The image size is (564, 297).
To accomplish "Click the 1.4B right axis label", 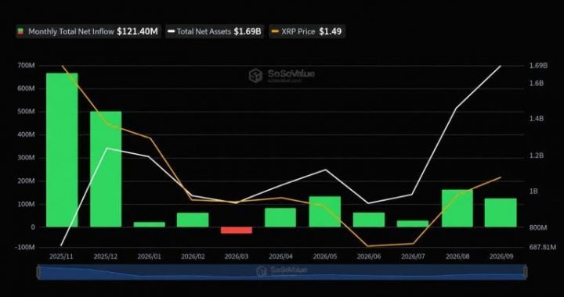I will (537, 119).
